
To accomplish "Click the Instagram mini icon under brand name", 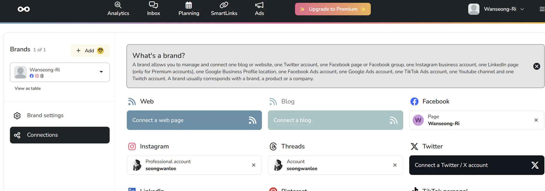I will coord(37,76).
